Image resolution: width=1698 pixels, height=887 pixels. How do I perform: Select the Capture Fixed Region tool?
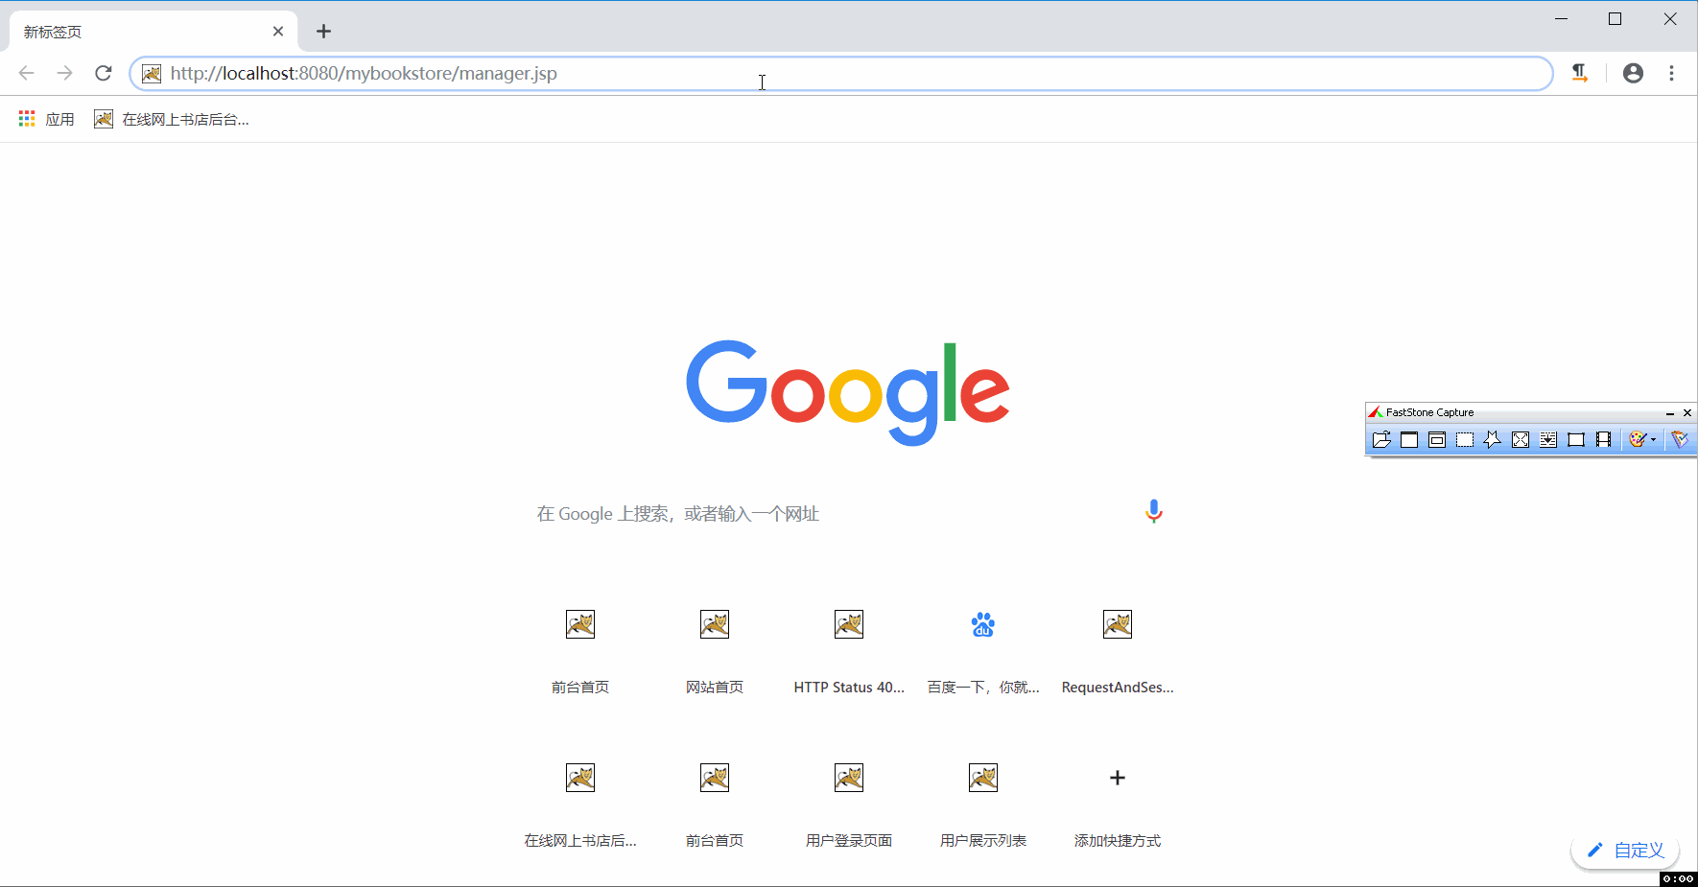tap(1577, 439)
